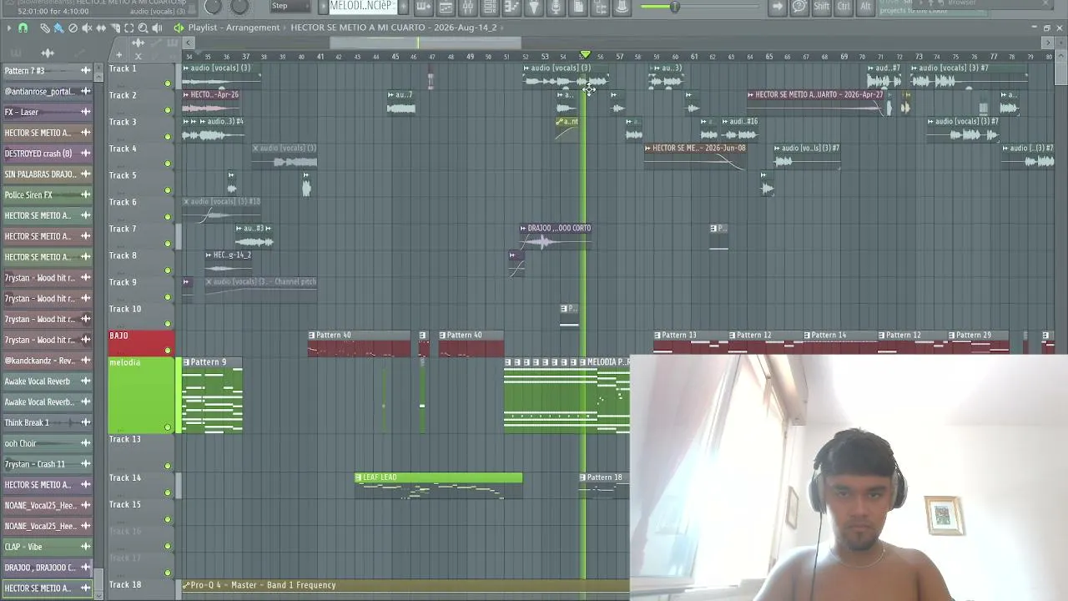This screenshot has height=601, width=1068.
Task: Select the Zoom magnifier tool
Action: point(143,28)
